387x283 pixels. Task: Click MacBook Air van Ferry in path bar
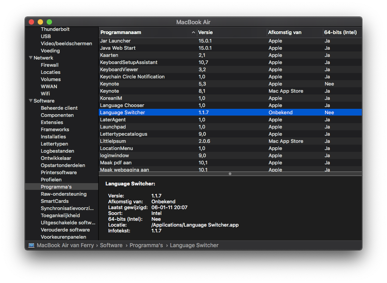pyautogui.click(x=65, y=245)
